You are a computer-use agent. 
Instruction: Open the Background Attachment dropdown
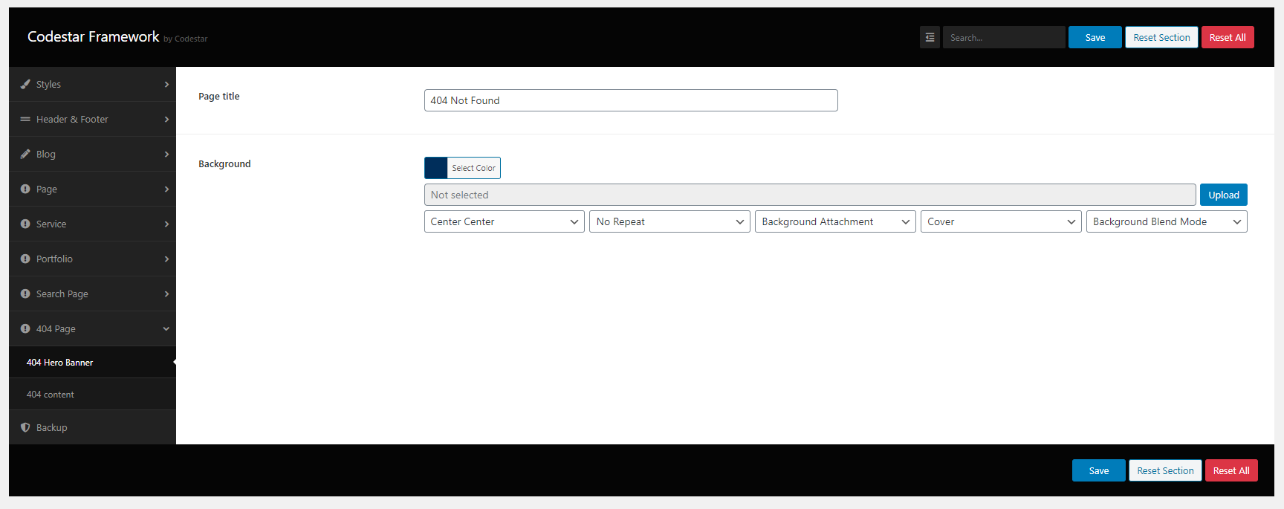coord(835,221)
